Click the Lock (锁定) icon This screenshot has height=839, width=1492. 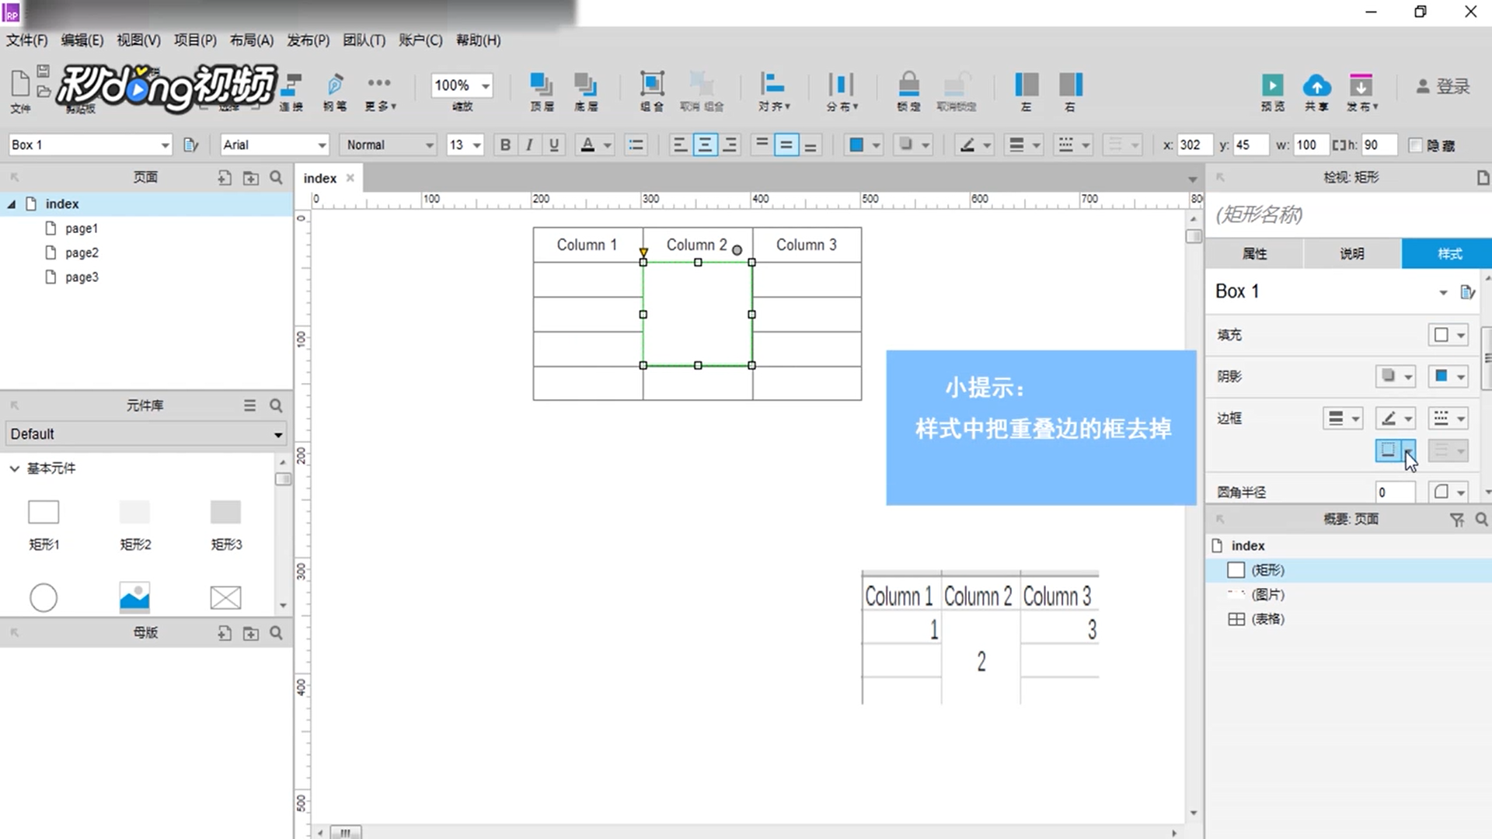point(908,84)
